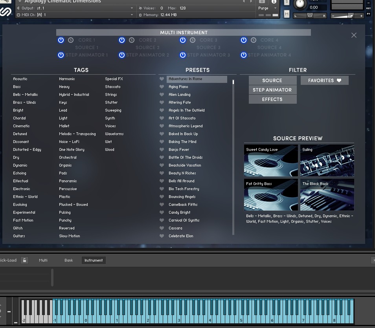Click the M mute button in header

point(287,15)
